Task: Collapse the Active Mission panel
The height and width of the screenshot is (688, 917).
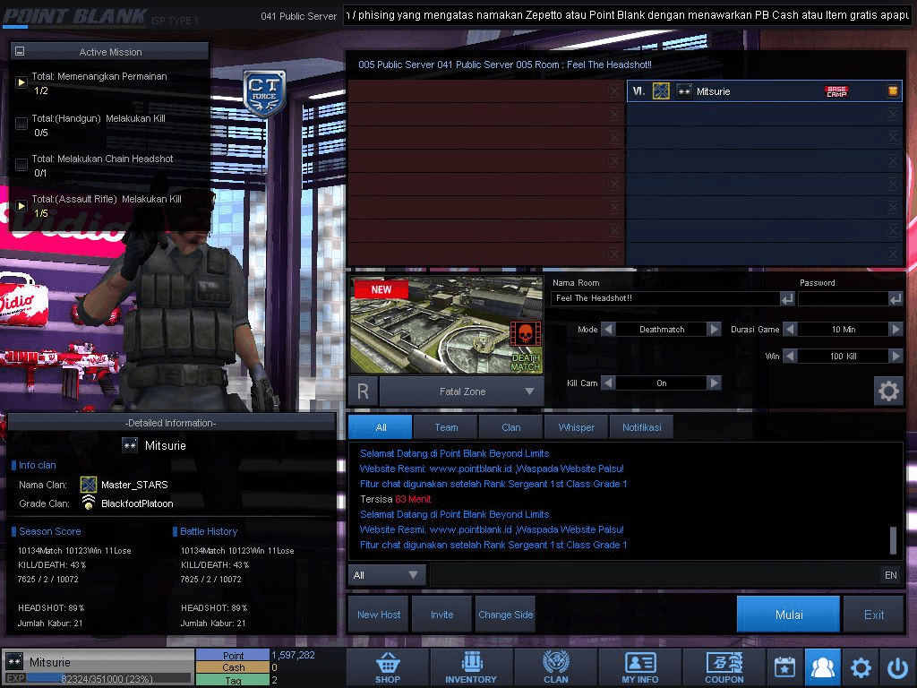Action: (x=20, y=51)
